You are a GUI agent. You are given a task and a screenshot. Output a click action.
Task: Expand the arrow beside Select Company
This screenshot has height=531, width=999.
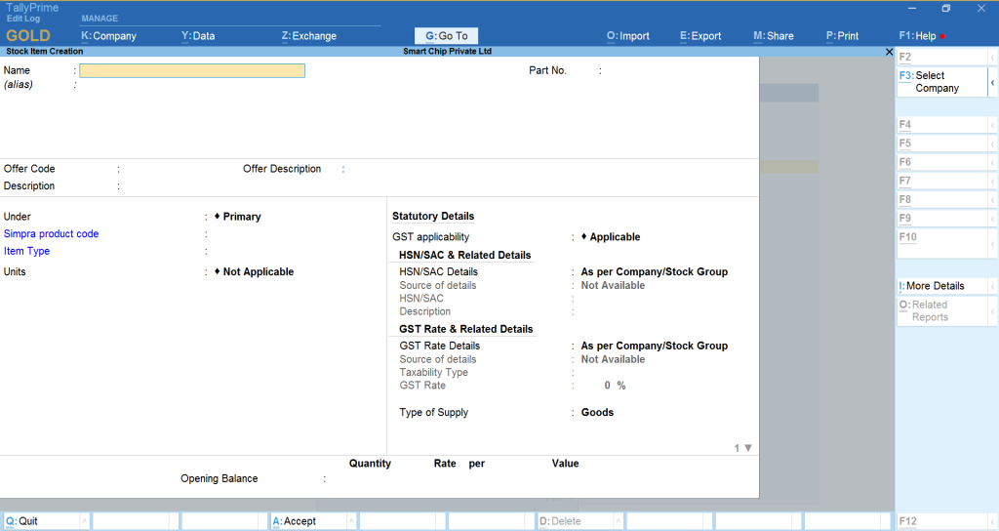[992, 82]
